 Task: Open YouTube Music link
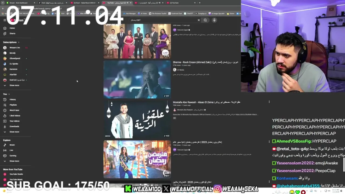(x=16, y=179)
